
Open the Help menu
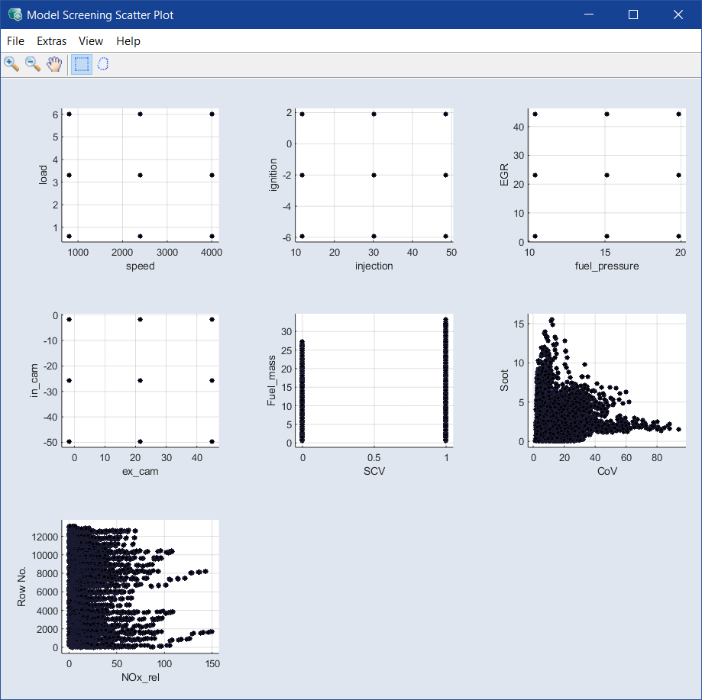tap(128, 41)
